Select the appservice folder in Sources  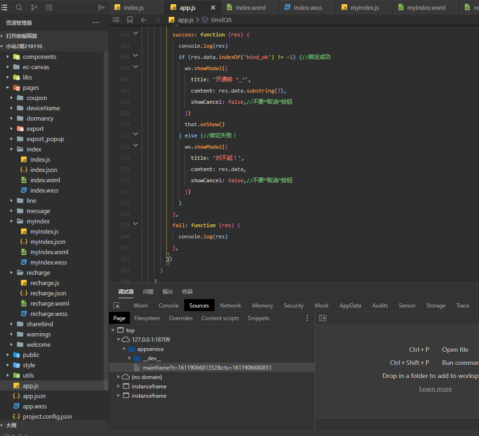click(x=150, y=349)
